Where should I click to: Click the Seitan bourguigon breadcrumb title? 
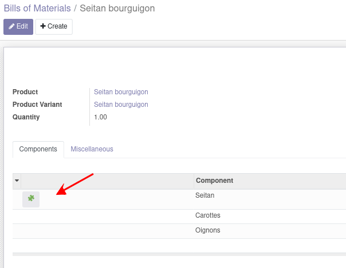click(117, 9)
